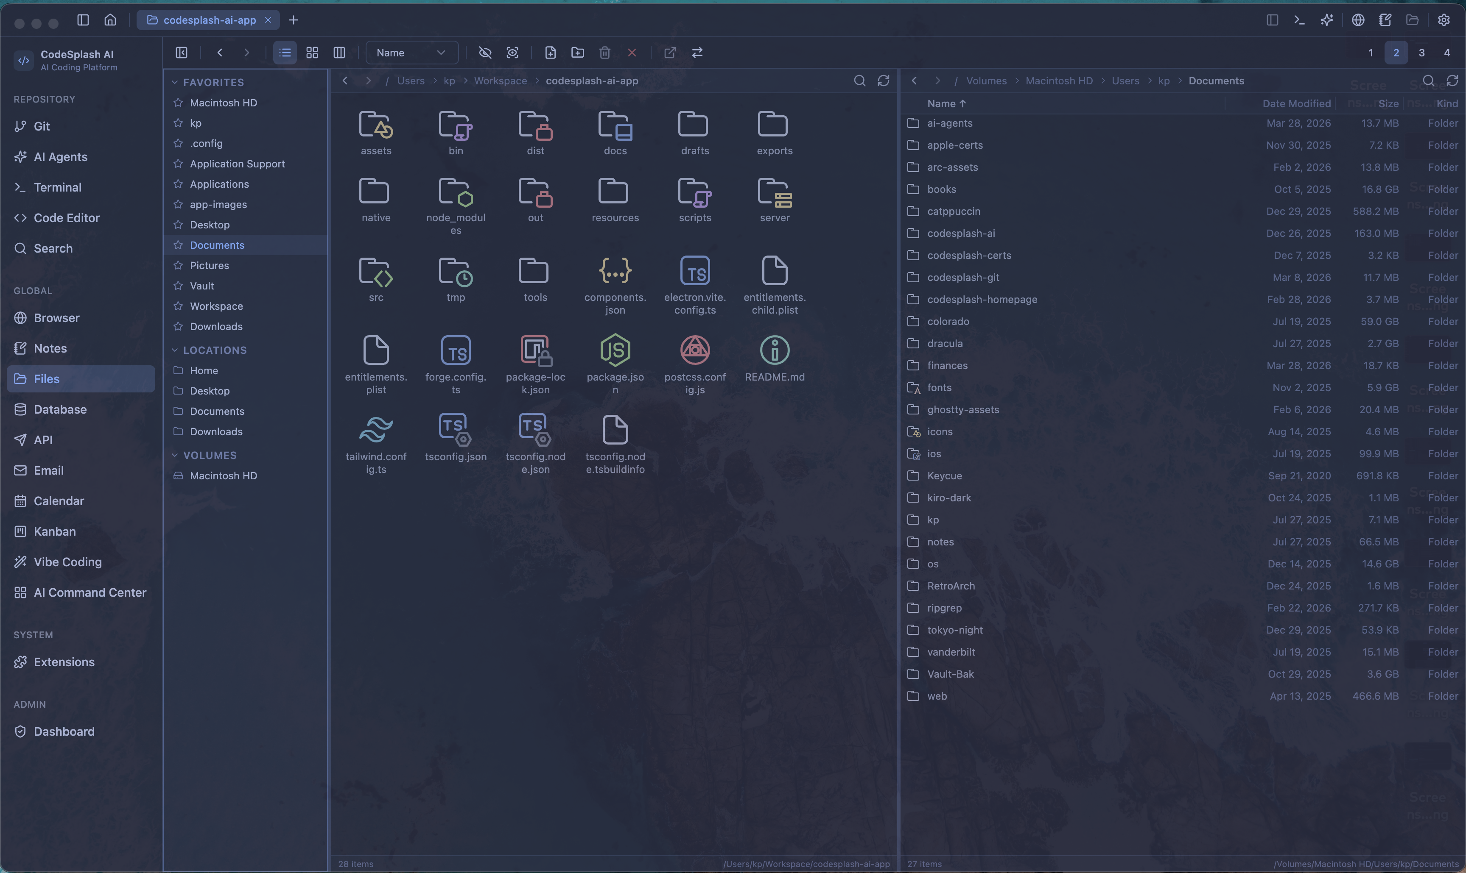Collapse the FAVORITES section
Screen dimensions: 1466x873
[174, 82]
